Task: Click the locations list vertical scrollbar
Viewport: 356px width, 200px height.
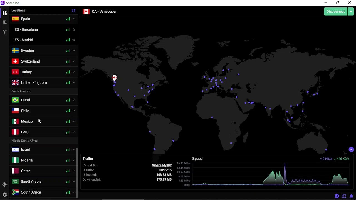Action: (x=77, y=169)
